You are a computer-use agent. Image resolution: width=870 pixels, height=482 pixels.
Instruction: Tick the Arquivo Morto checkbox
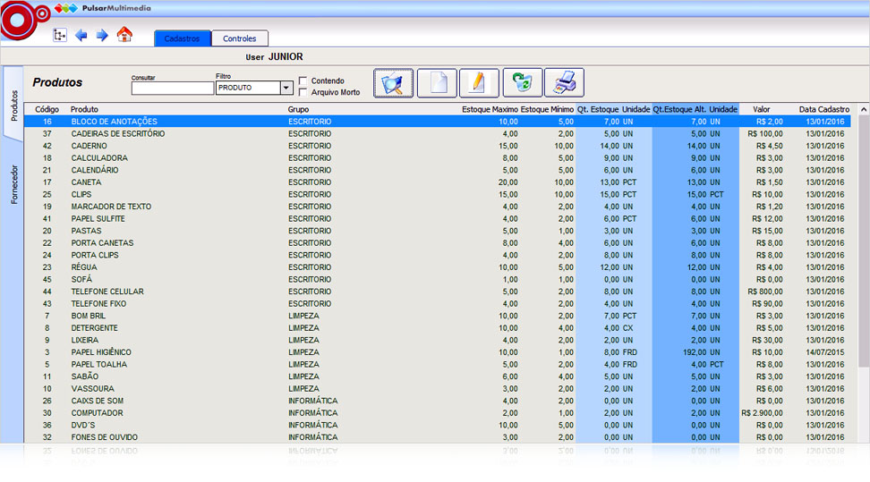(303, 92)
